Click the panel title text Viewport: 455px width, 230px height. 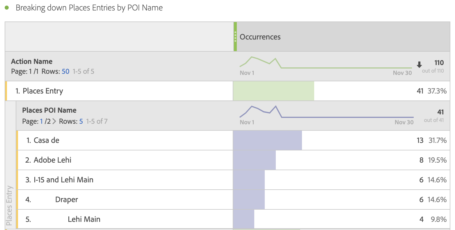89,8
